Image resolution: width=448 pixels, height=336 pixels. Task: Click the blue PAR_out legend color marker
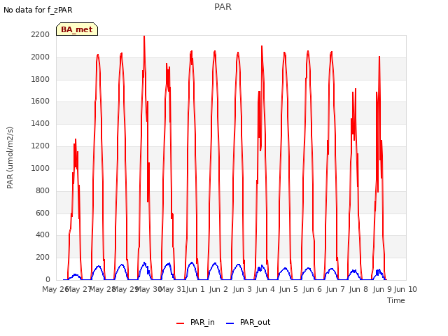pos(230,323)
